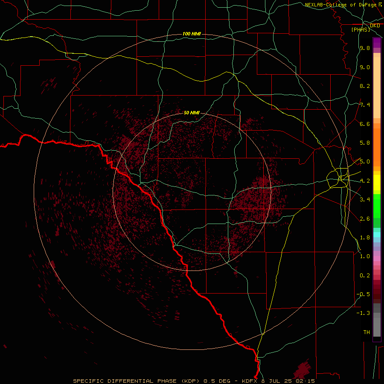Click the [PHAS] unit label

[361, 29]
